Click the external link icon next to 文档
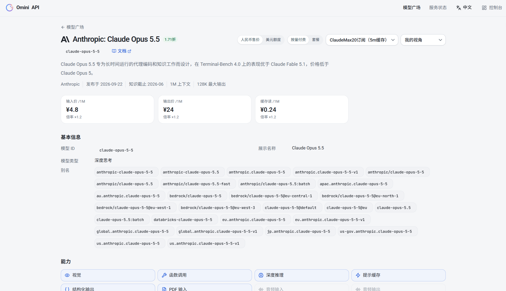This screenshot has width=506, height=291. point(129,51)
